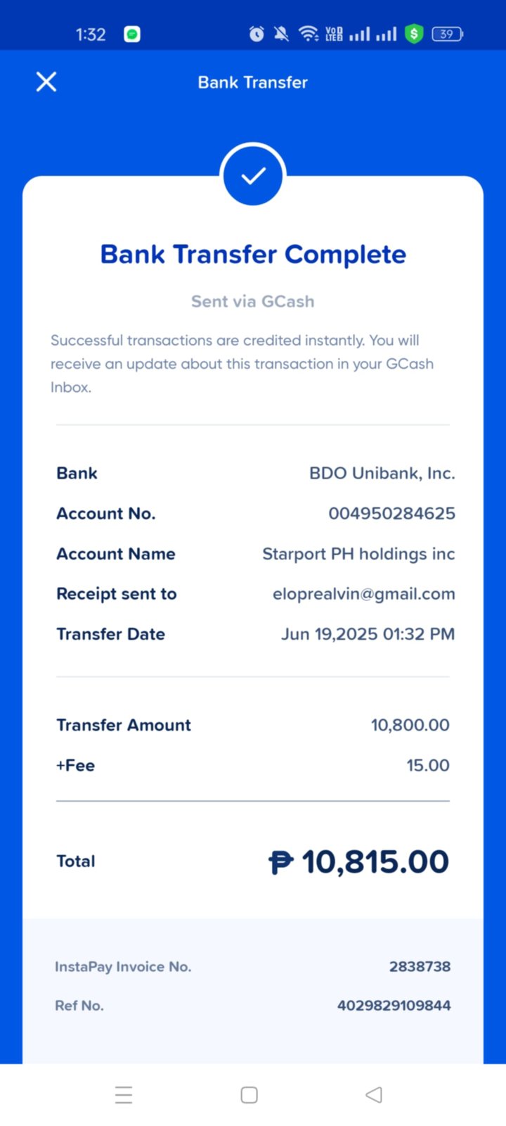Close the Bank Transfer receipt screen
The height and width of the screenshot is (1126, 506).
pyautogui.click(x=46, y=82)
